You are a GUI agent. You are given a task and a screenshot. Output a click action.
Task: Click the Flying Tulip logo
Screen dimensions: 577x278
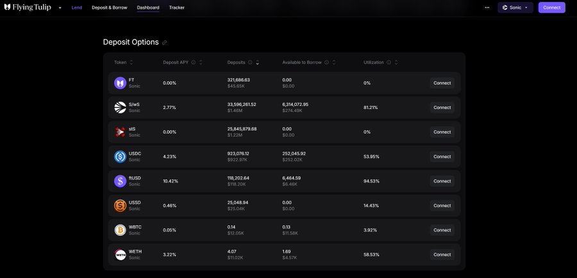tap(28, 7)
